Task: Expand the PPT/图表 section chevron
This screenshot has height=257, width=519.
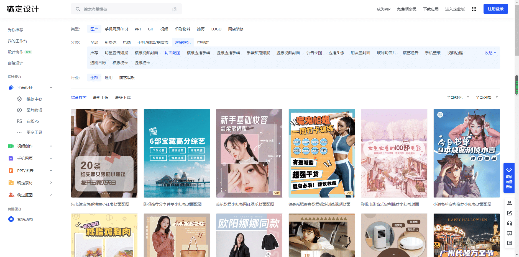Action: (51, 171)
